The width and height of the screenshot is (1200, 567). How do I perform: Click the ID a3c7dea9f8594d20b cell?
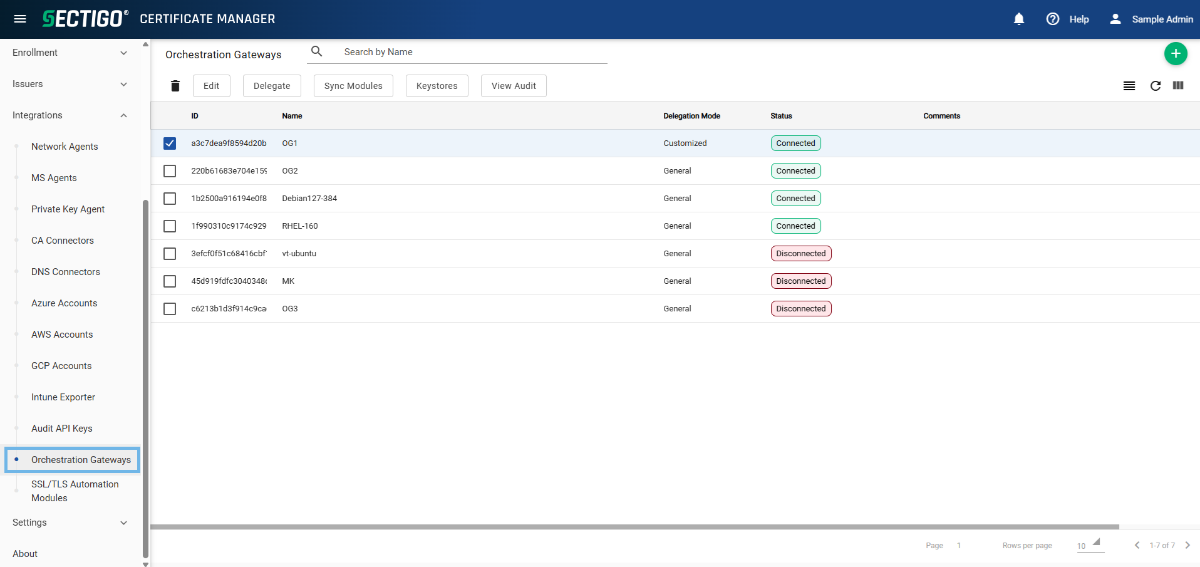point(229,143)
